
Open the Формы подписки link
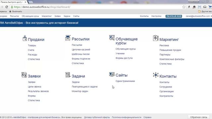(x=81, y=59)
